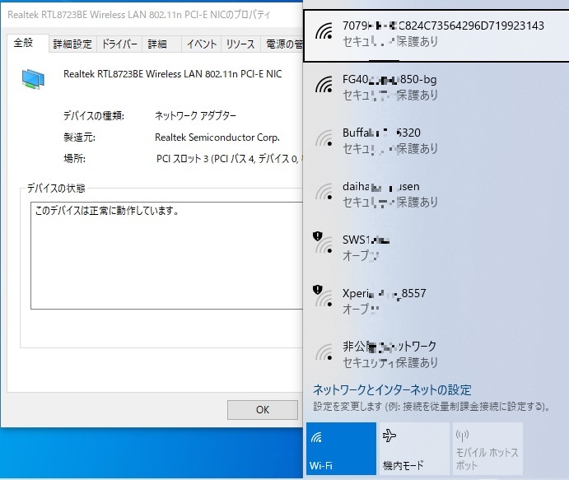Click signal icon beside Buffalo network

click(324, 137)
